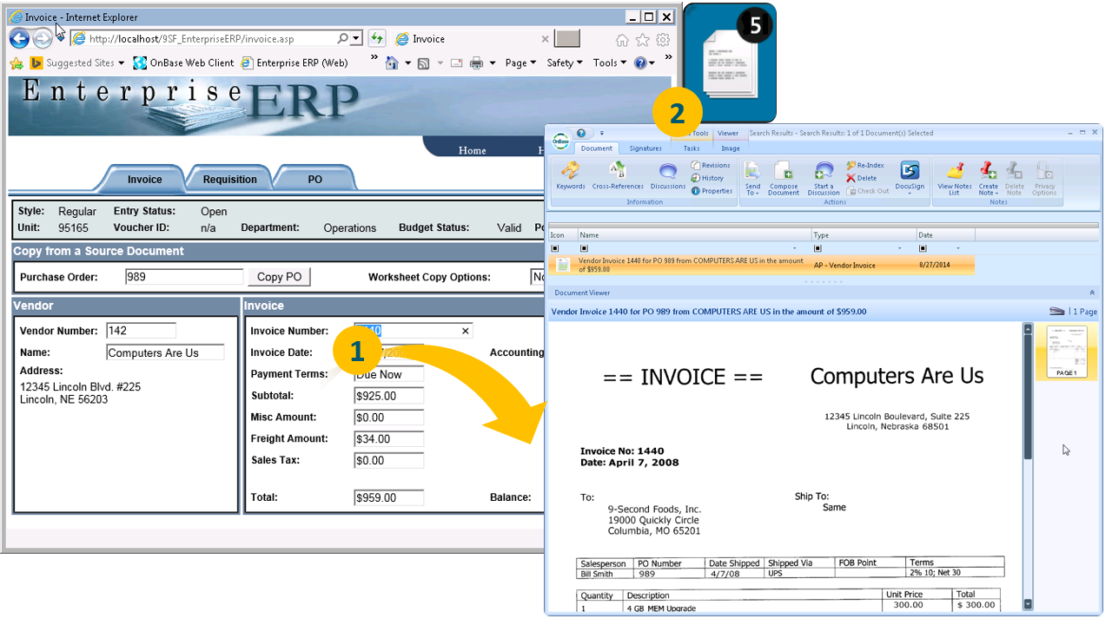The height and width of the screenshot is (625, 1112).
Task: Switch to the Signatures ribbon tab
Action: tap(645, 148)
